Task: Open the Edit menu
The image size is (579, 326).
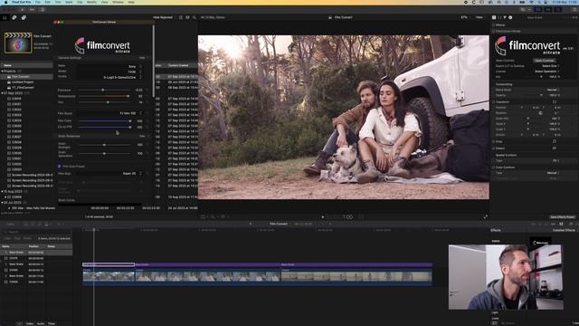Action: [48, 2]
